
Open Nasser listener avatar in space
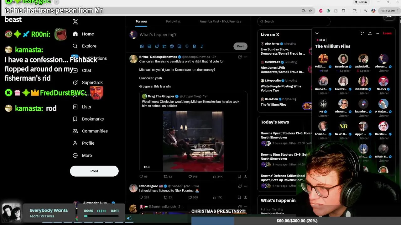(x=383, y=82)
